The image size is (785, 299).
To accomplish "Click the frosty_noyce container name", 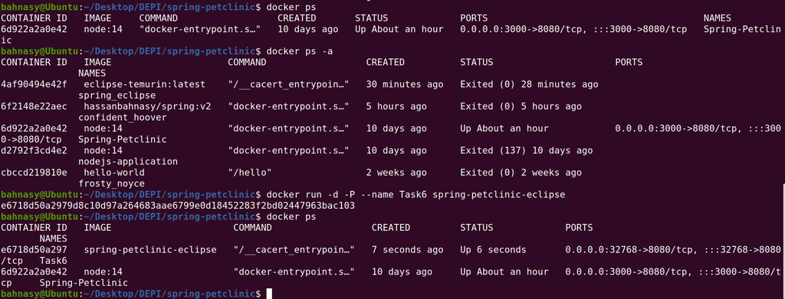I will (x=112, y=184).
